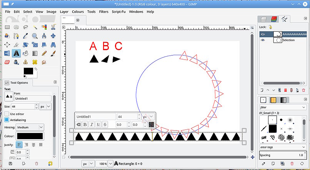
Task: Open unit dropdown in on-canvas text toolbar
Action: (148, 117)
